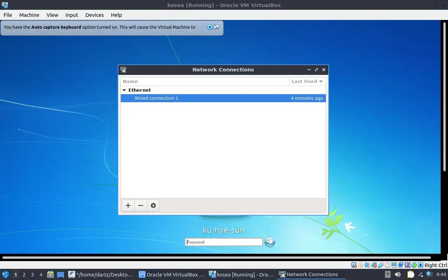Click the notification's don't-show-again icon
The image size is (448, 280).
(217, 27)
